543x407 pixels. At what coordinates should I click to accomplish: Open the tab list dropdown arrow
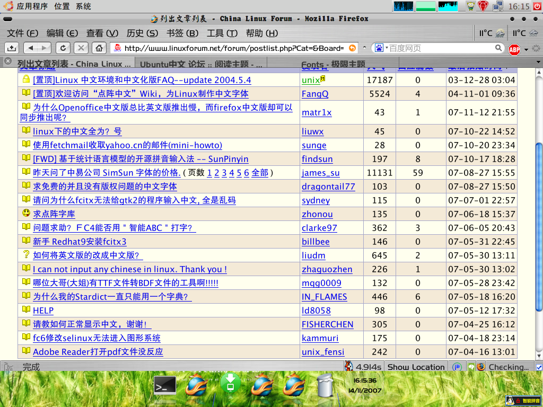click(538, 63)
